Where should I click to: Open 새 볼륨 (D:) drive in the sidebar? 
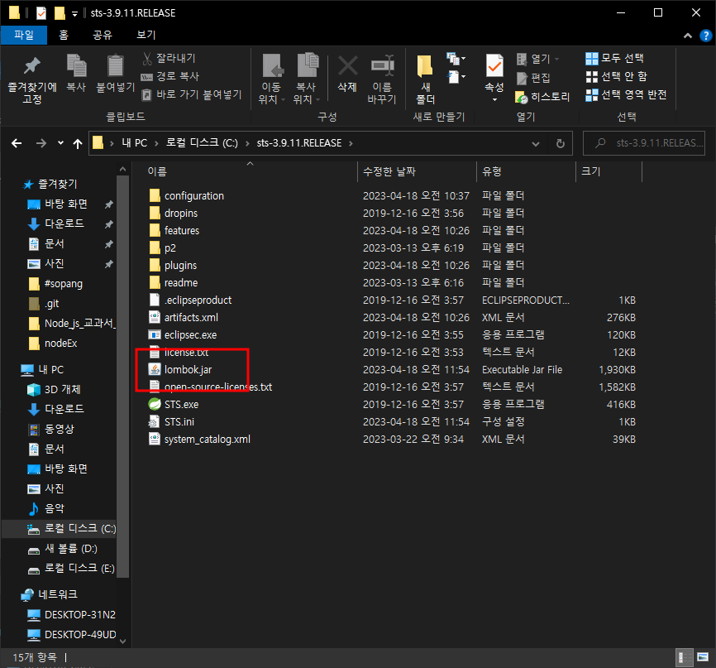point(70,548)
